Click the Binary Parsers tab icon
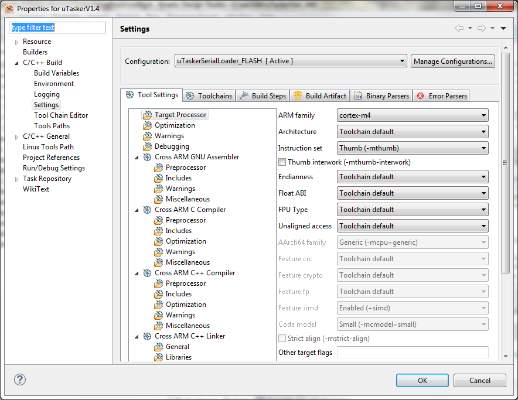The height and width of the screenshot is (400, 518). click(358, 96)
